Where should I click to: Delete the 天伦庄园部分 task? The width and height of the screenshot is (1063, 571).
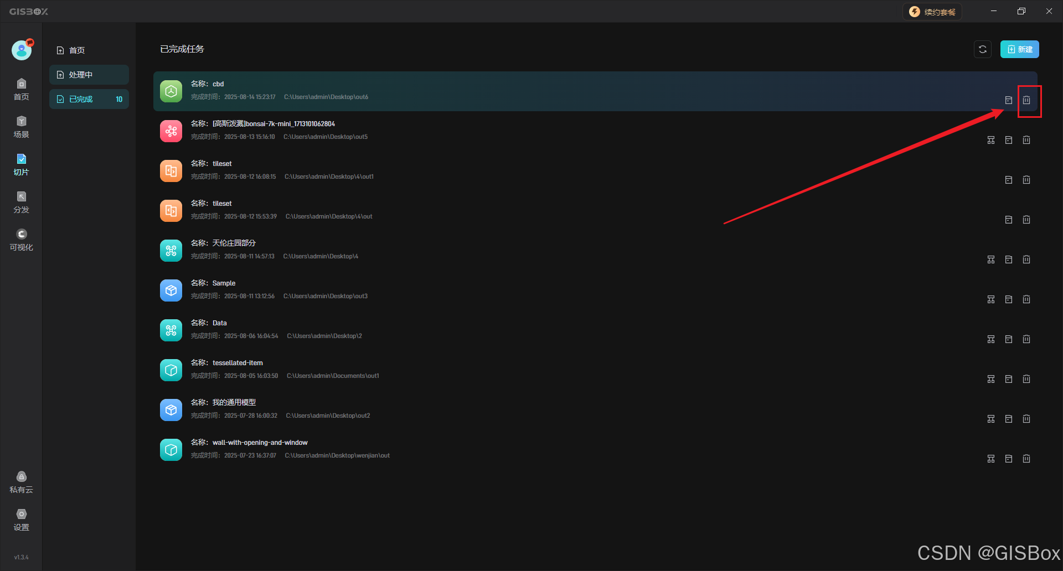[x=1026, y=259]
